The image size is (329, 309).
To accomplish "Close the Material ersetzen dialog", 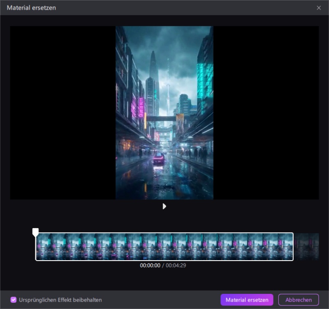I will coord(319,8).
